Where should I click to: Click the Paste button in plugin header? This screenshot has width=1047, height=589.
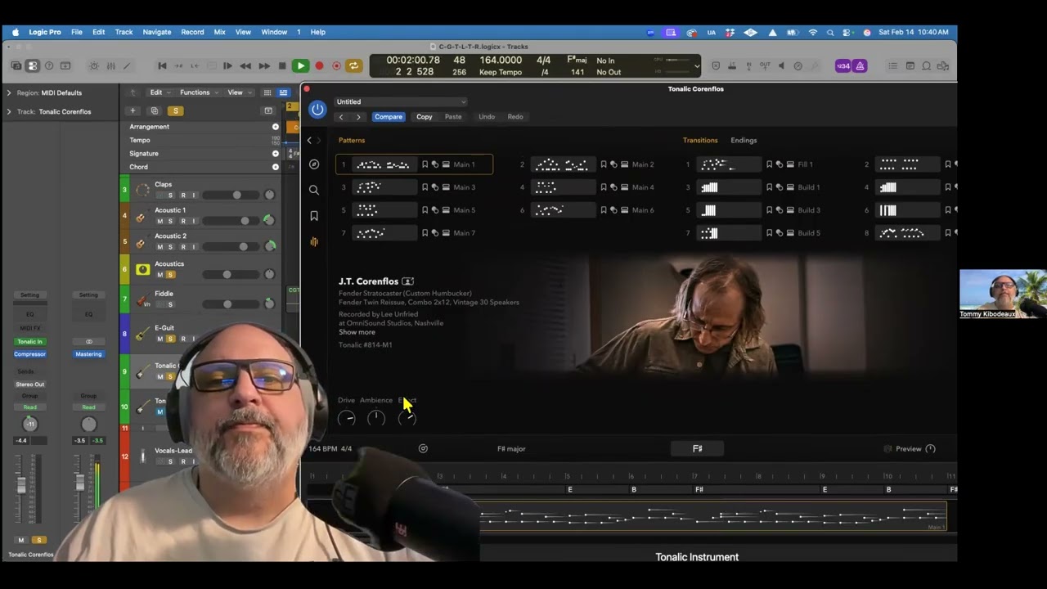[453, 117]
